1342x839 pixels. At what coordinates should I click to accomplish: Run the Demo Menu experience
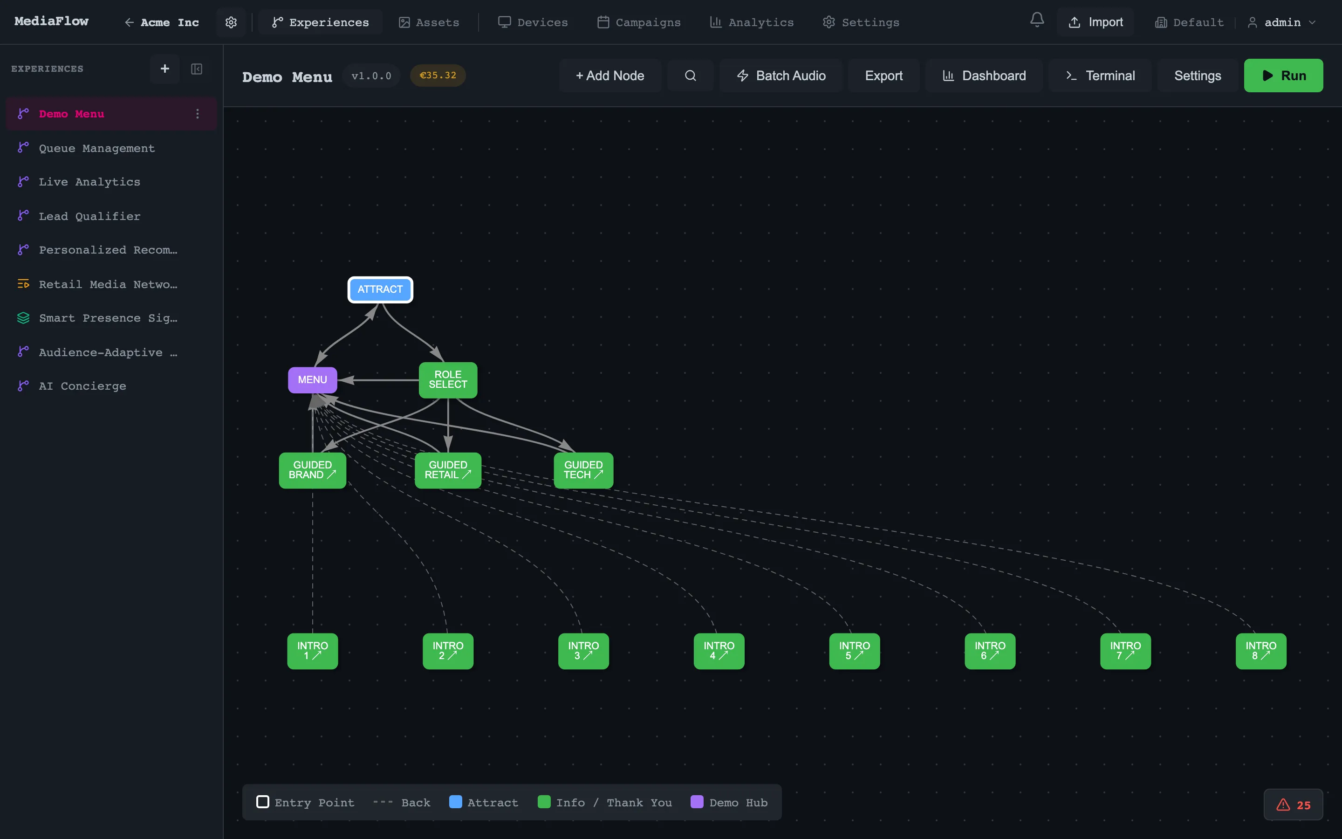[1283, 76]
